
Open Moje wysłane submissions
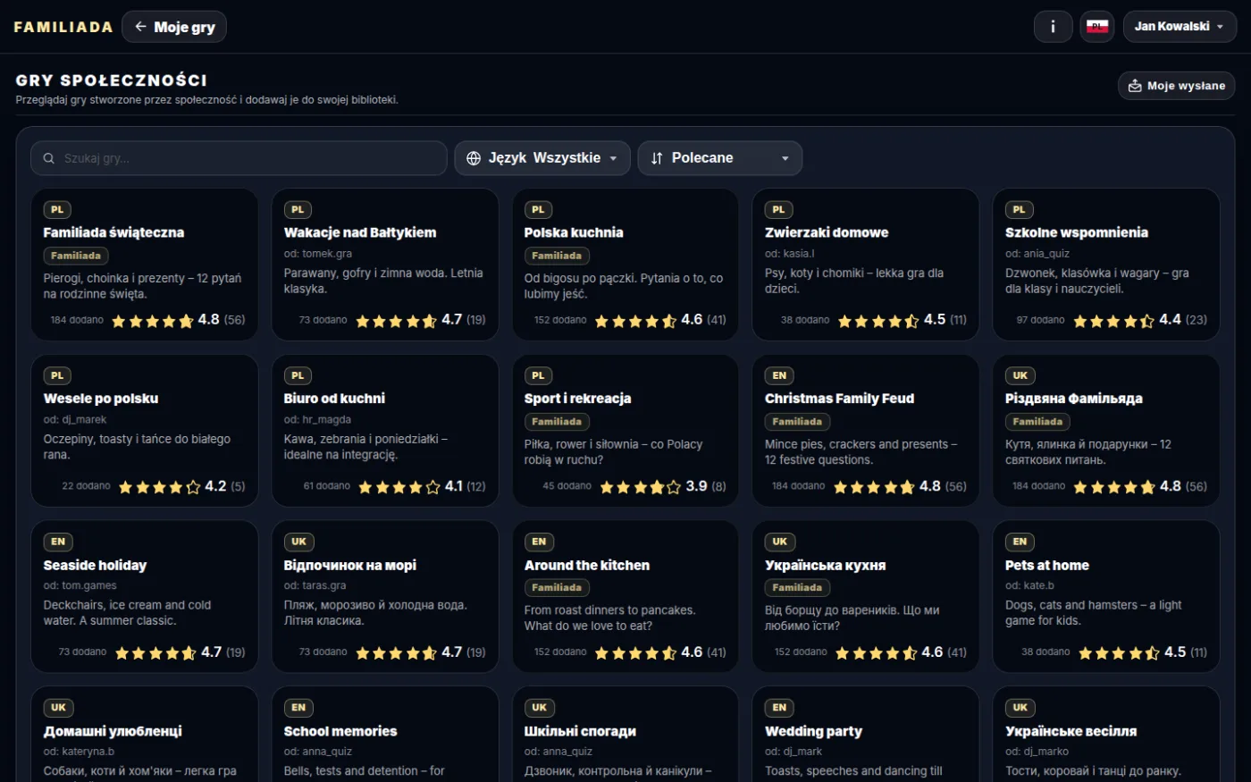[x=1177, y=86]
